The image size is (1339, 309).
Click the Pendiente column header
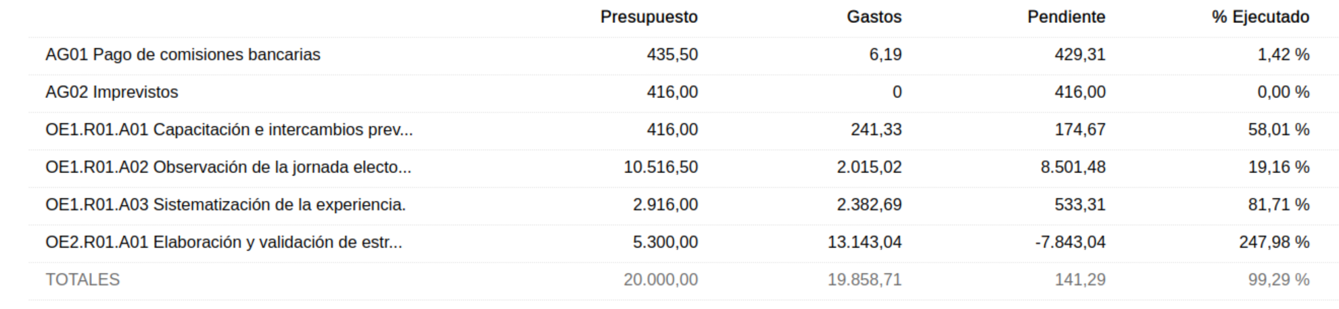point(1066,17)
